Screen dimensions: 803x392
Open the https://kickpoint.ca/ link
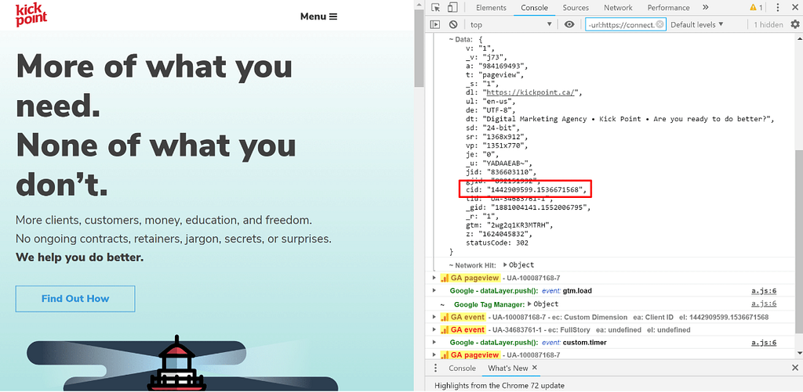click(x=532, y=92)
